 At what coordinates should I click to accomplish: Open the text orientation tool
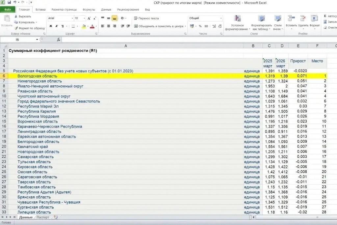tap(123, 18)
